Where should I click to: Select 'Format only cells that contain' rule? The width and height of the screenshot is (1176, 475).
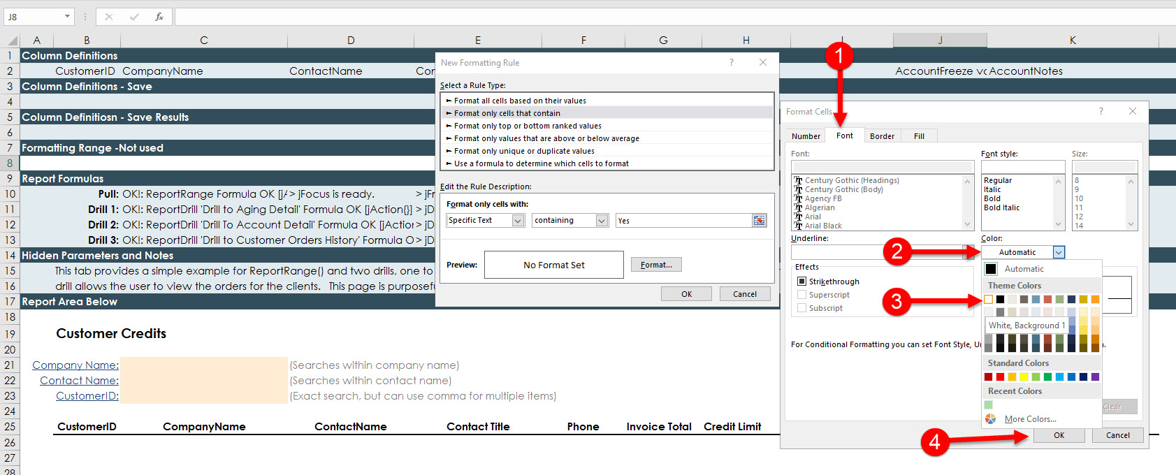click(x=607, y=113)
